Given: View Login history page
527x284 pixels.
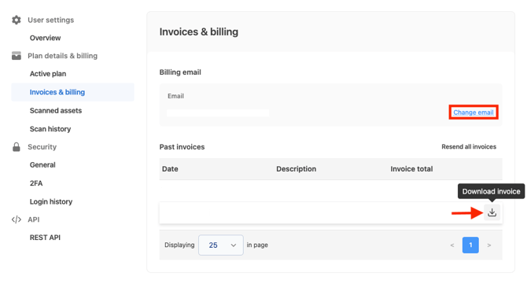Looking at the screenshot, I should [x=51, y=201].
